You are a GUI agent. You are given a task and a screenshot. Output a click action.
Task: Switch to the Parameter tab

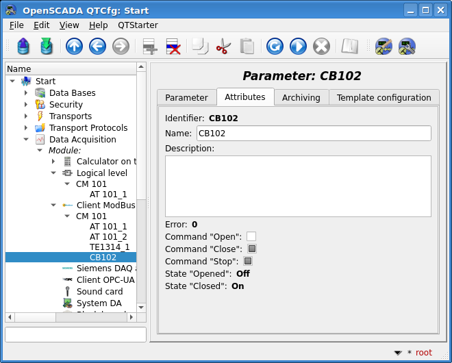(x=186, y=98)
